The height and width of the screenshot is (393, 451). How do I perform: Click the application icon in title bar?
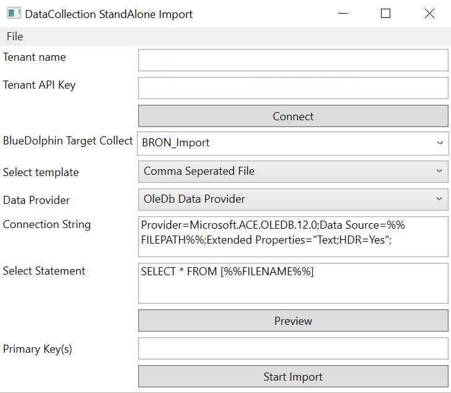14,14
